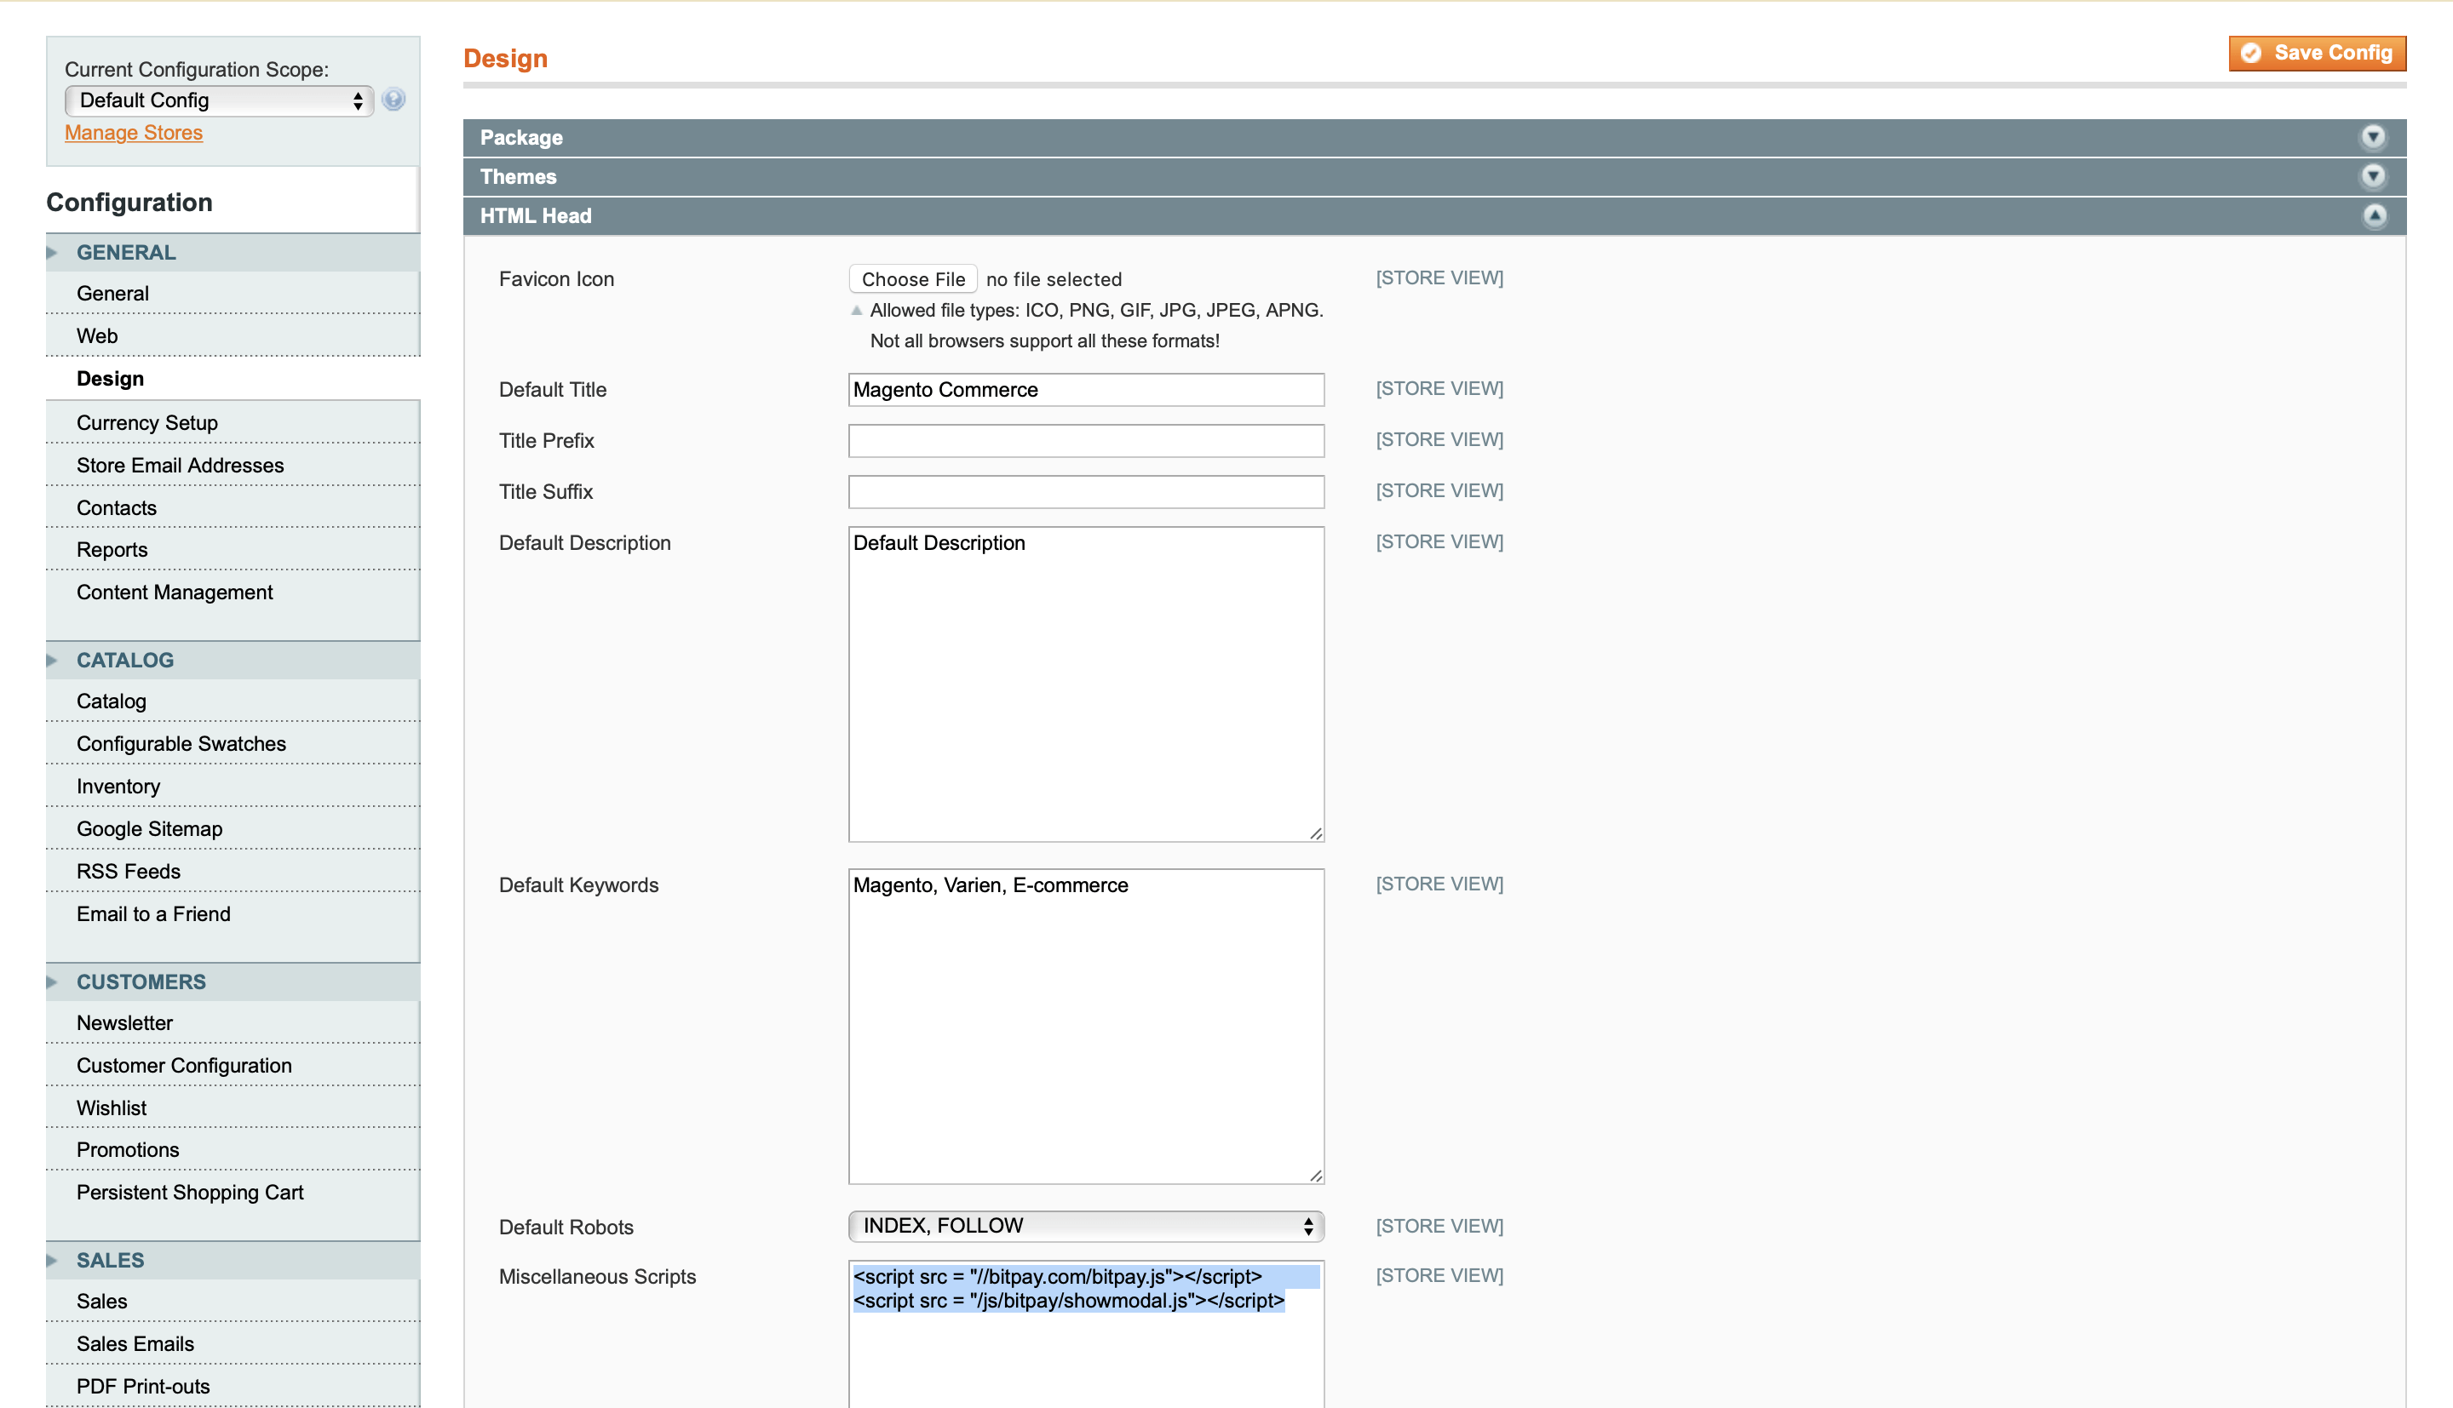Image resolution: width=2453 pixels, height=1408 pixels.
Task: Collapse the HTML Head section arrow icon
Action: click(2373, 215)
